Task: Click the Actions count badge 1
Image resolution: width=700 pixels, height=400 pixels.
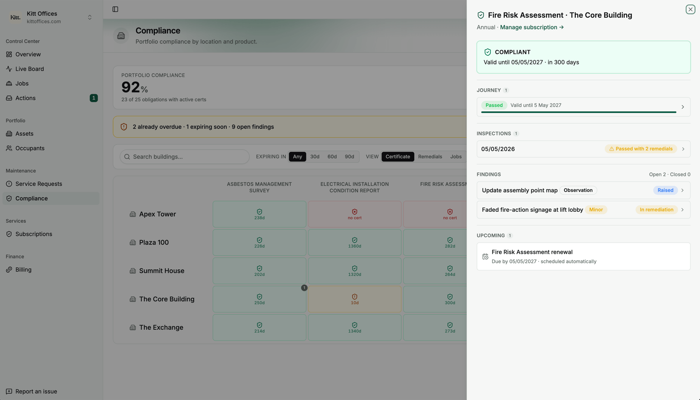Action: (x=94, y=98)
